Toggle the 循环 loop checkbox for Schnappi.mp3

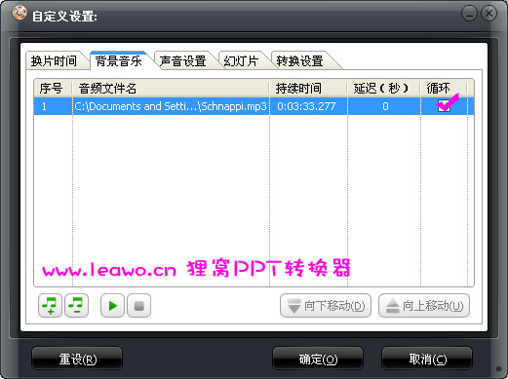click(444, 106)
